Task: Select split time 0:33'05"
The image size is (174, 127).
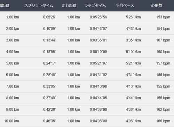Action: point(49,86)
